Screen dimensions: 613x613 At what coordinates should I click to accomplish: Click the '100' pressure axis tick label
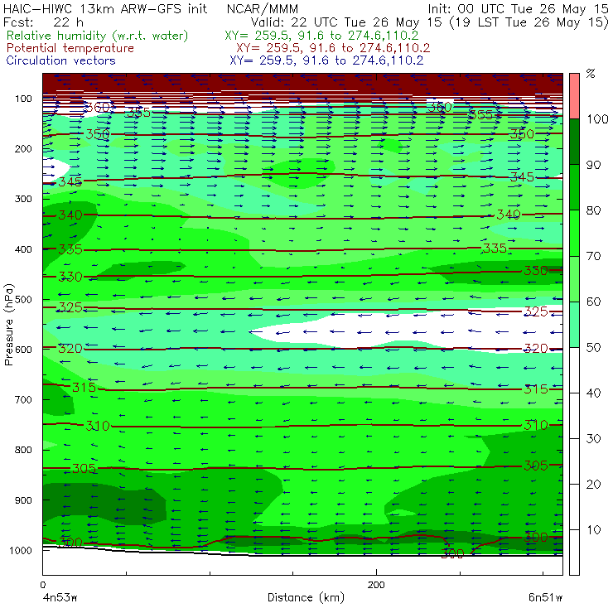pyautogui.click(x=23, y=99)
